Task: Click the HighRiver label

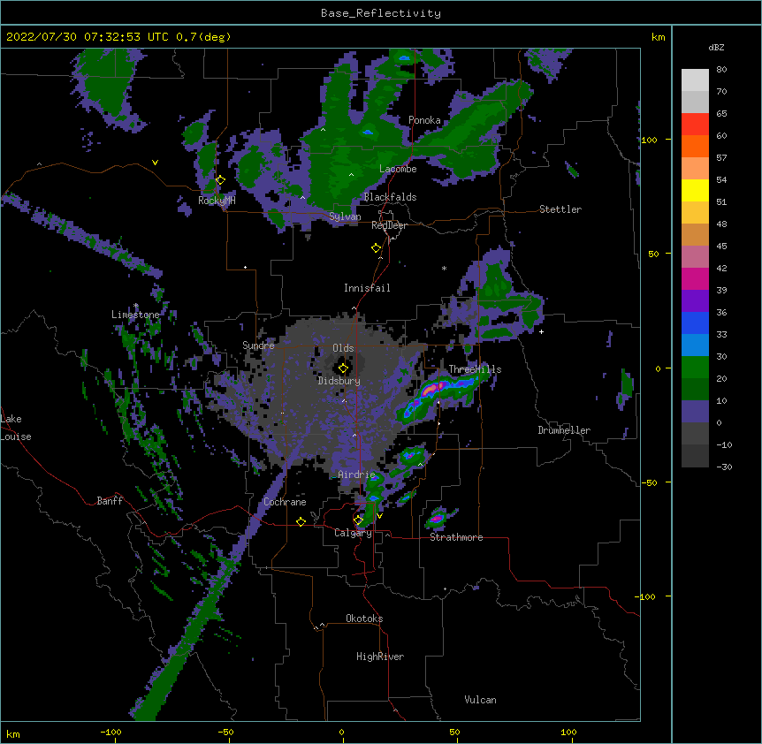Action: pyautogui.click(x=380, y=657)
